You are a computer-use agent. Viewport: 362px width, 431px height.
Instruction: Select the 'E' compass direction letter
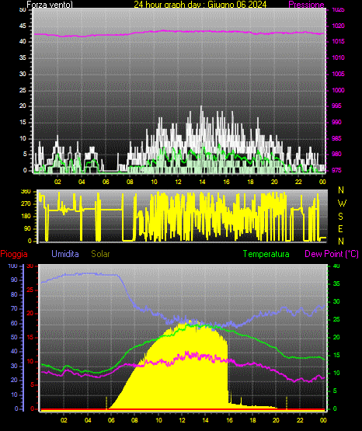[340, 228]
